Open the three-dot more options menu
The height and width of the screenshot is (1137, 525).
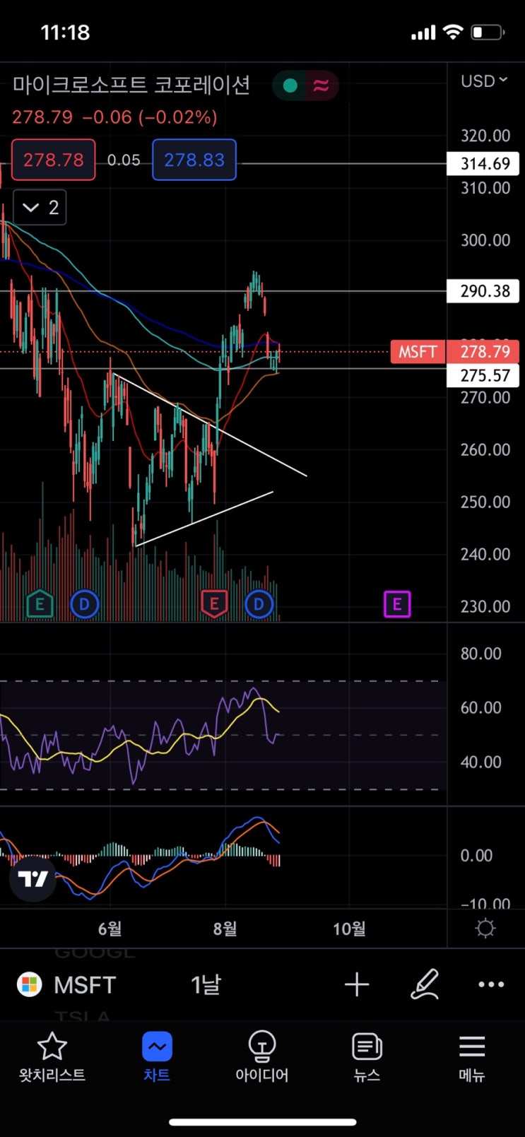[x=491, y=984]
